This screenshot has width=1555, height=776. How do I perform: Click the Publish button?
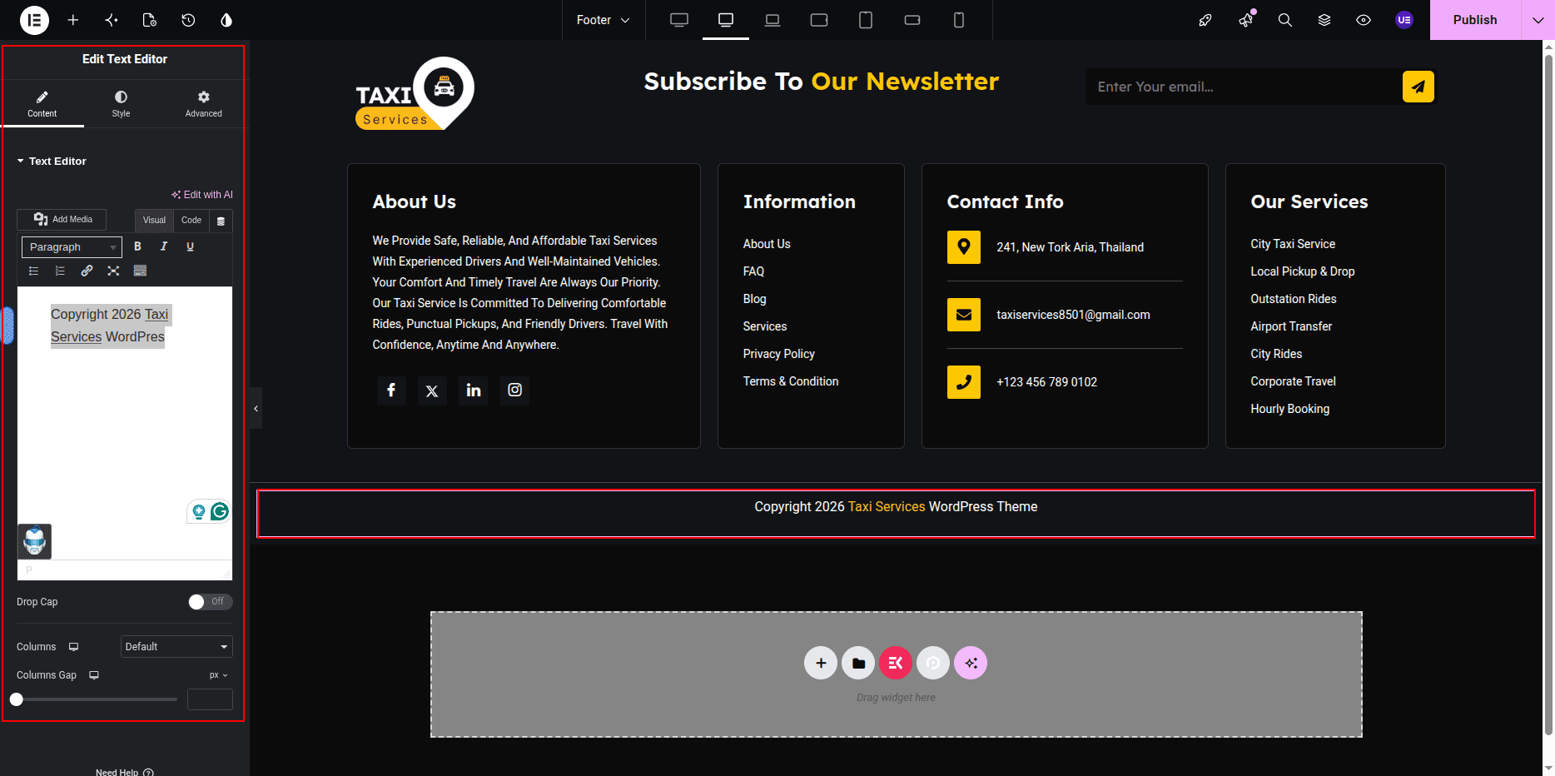tap(1475, 20)
